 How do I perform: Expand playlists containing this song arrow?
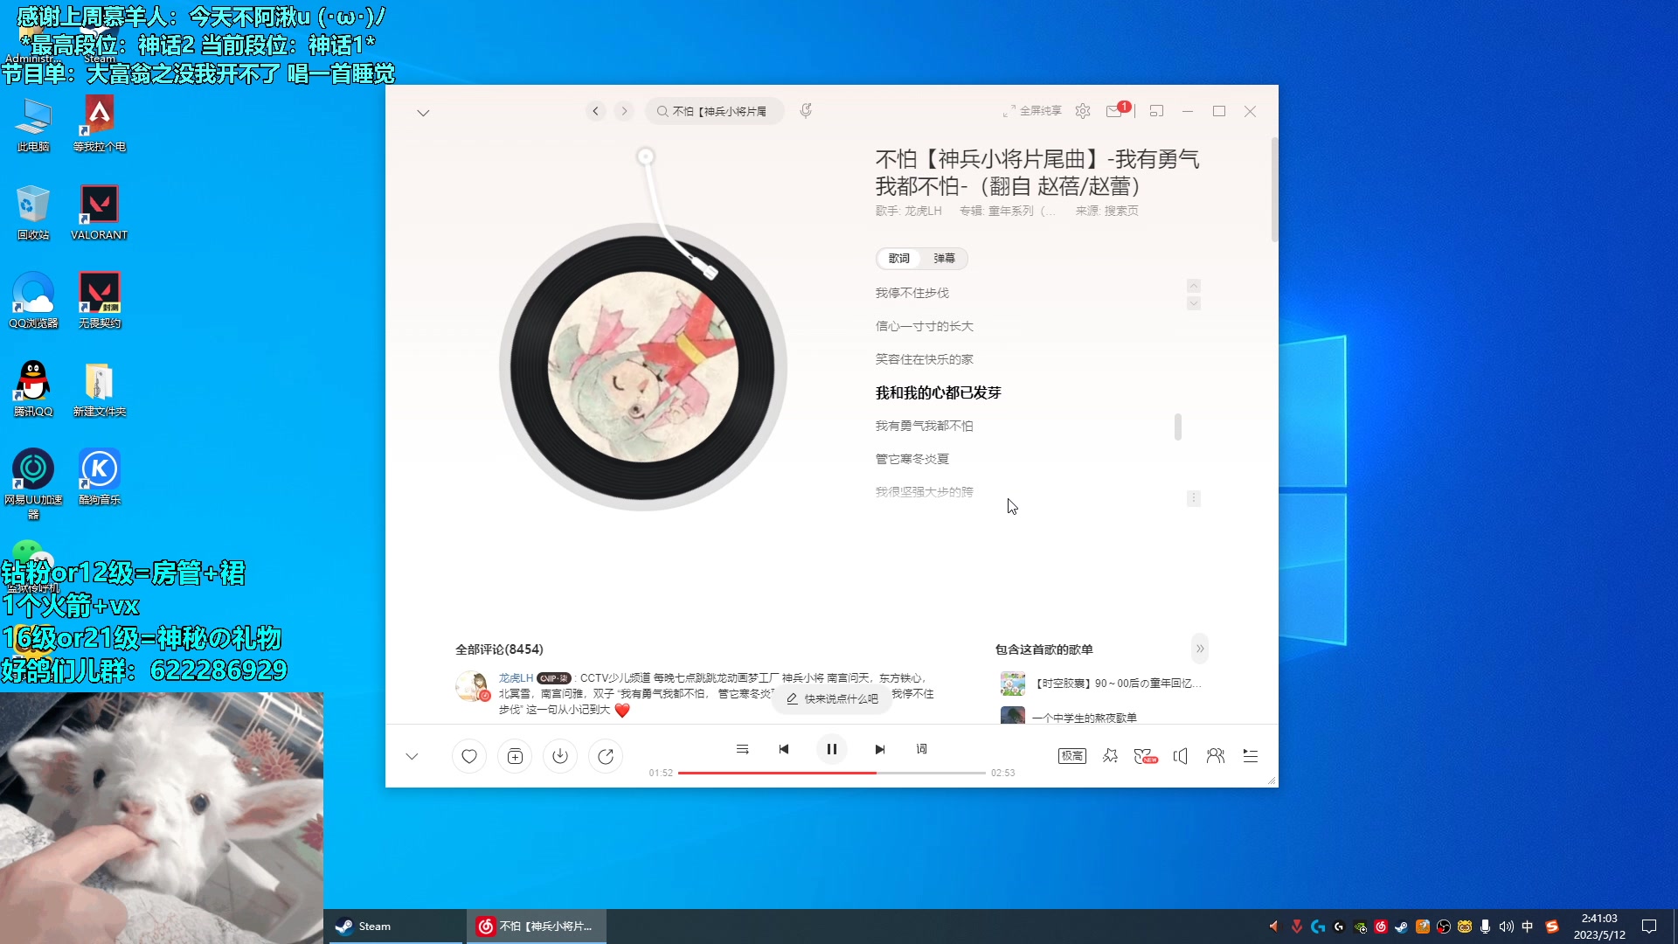[1200, 649]
